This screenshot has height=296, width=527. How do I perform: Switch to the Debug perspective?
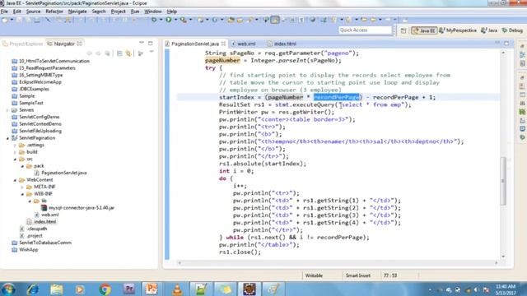point(512,30)
